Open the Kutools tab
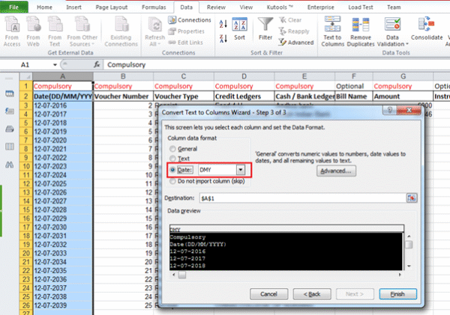 tap(280, 7)
